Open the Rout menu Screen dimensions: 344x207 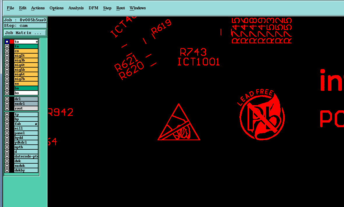point(121,8)
